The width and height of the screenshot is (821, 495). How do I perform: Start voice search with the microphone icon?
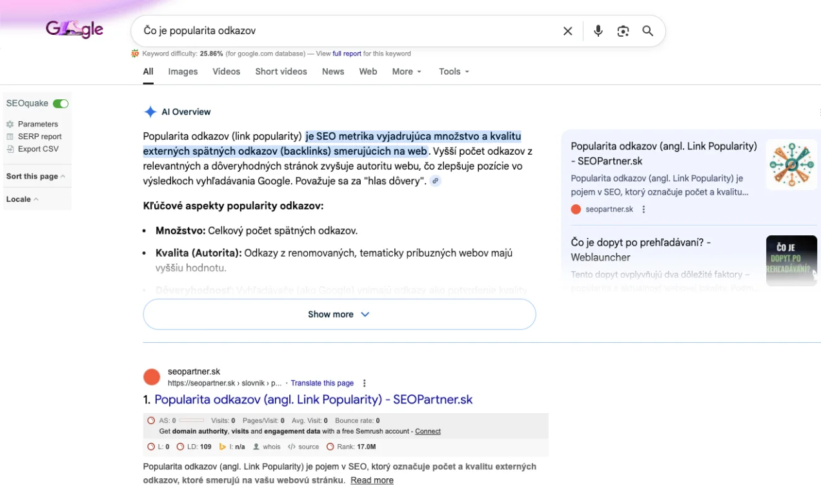click(x=598, y=31)
